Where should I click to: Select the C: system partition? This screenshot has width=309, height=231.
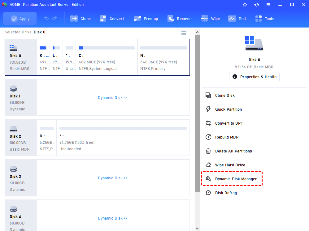(107, 57)
